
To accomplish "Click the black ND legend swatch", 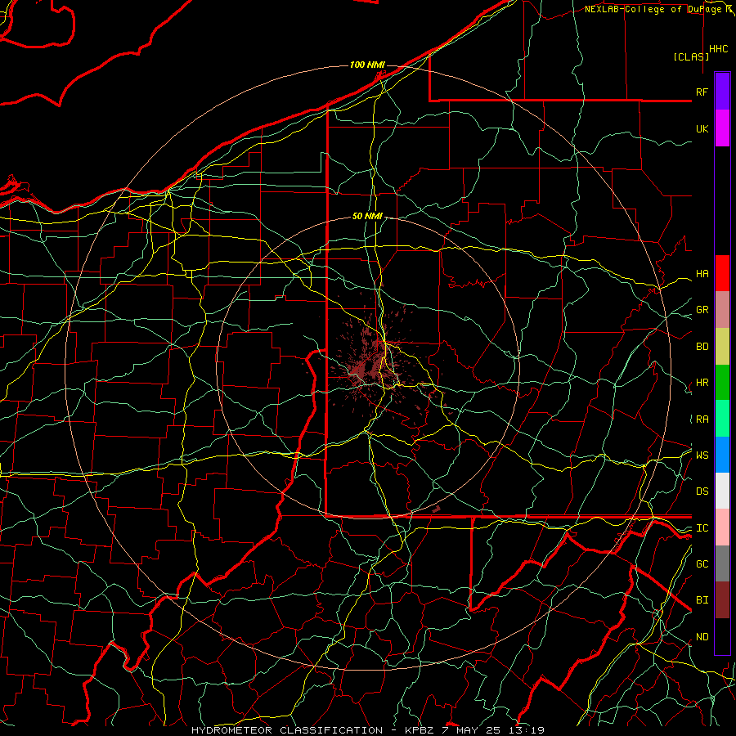I will [722, 636].
